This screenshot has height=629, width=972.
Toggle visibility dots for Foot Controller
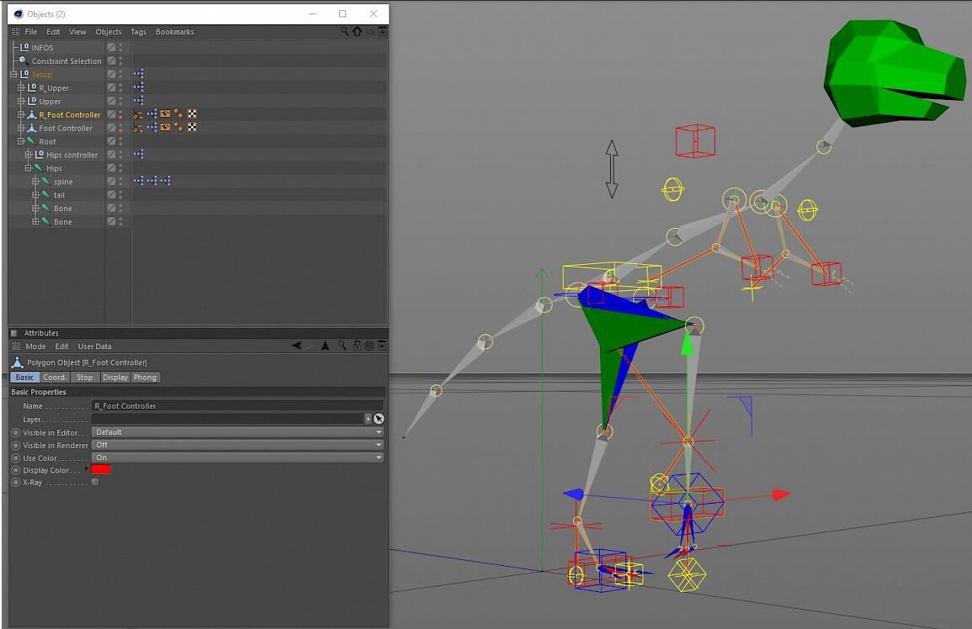pos(120,128)
